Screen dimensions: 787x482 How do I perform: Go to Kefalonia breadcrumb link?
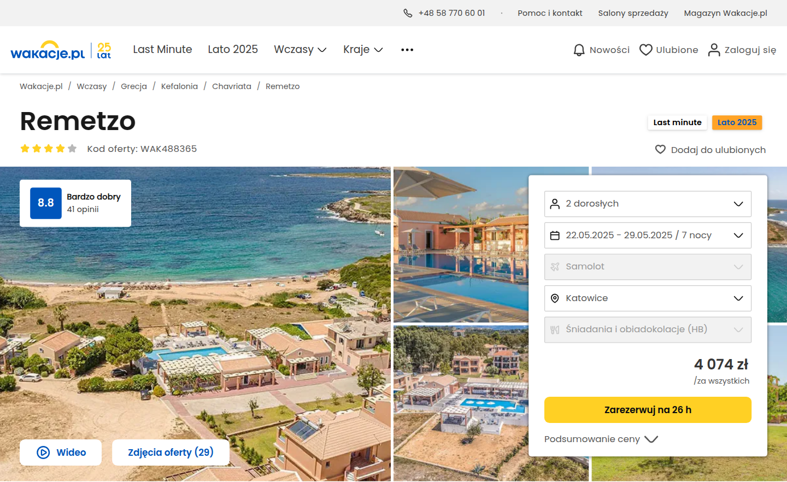click(179, 86)
